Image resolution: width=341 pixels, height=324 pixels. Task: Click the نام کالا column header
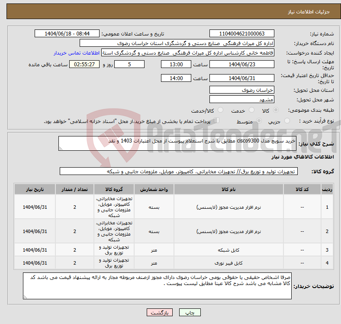[228, 189]
